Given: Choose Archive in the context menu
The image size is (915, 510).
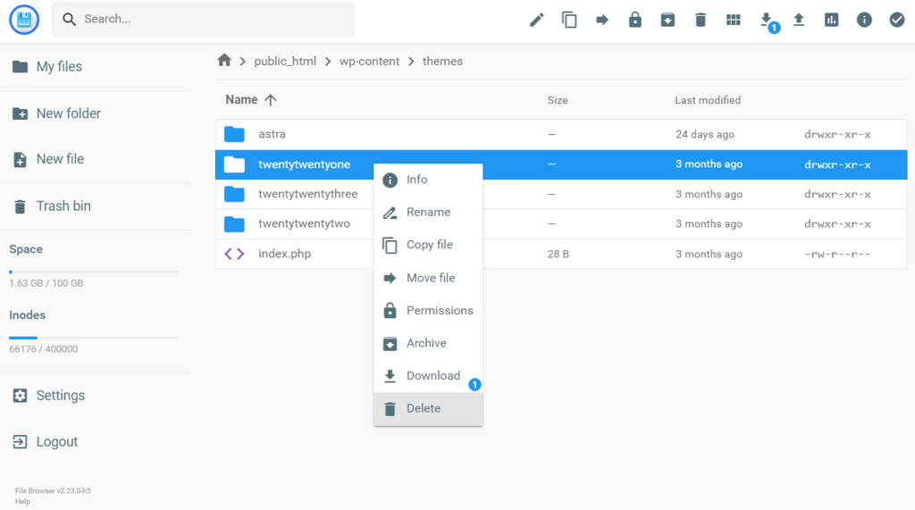Looking at the screenshot, I should (428, 343).
